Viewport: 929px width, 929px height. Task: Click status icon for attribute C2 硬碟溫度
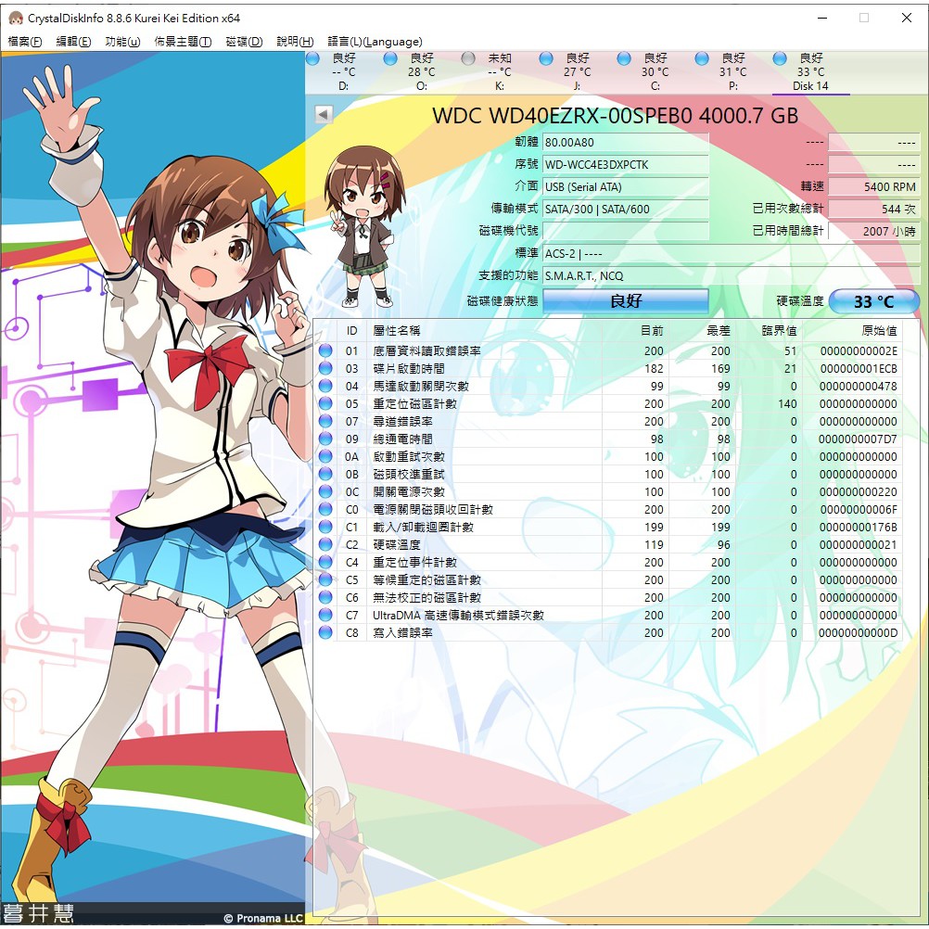[x=325, y=545]
